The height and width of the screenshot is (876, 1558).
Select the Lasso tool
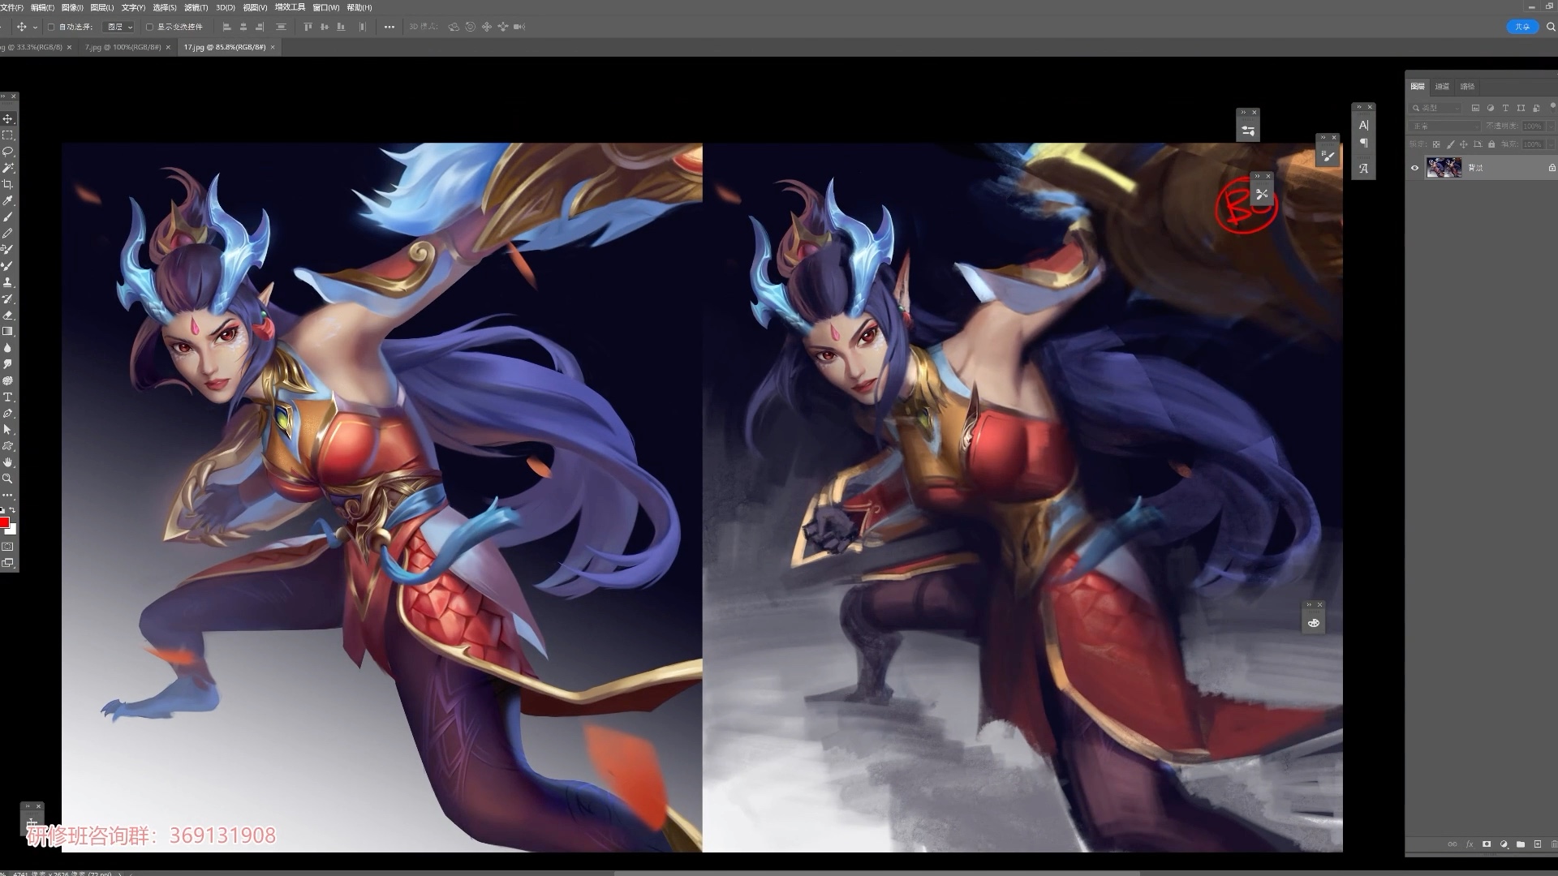[8, 152]
